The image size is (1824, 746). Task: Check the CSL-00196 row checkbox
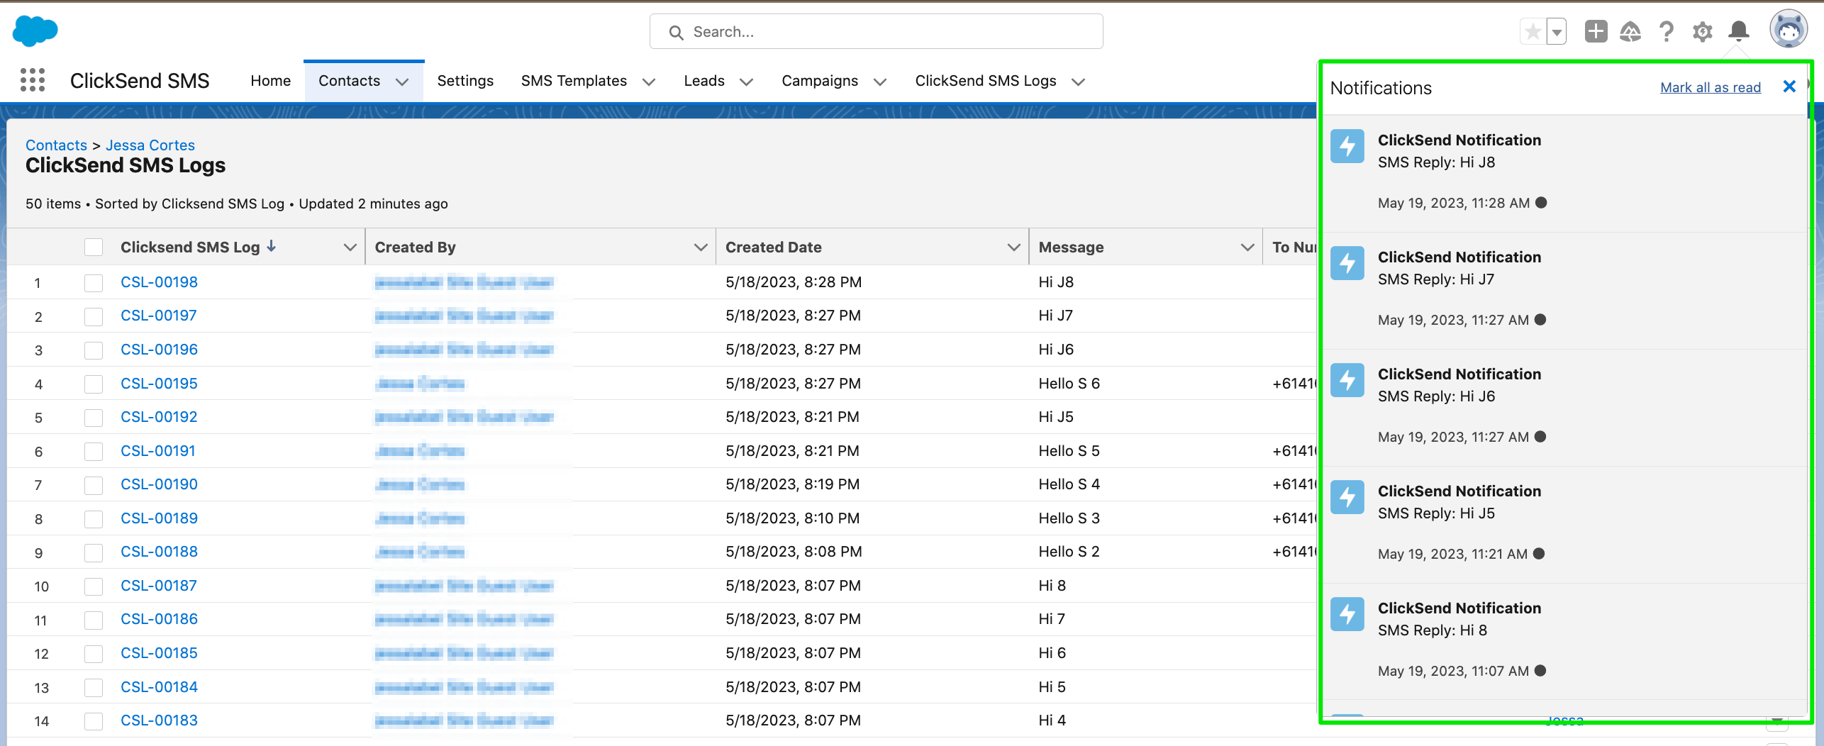click(x=94, y=350)
